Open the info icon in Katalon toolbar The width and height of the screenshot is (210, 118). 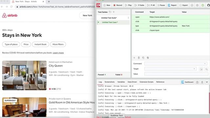coord(192,5)
